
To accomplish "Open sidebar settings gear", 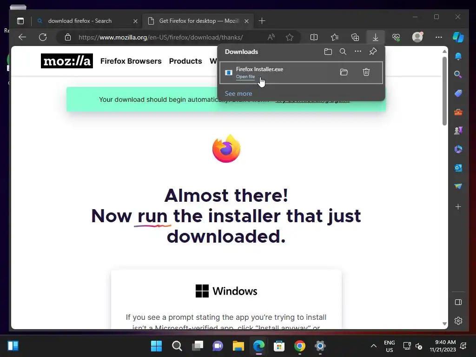I will point(458,321).
